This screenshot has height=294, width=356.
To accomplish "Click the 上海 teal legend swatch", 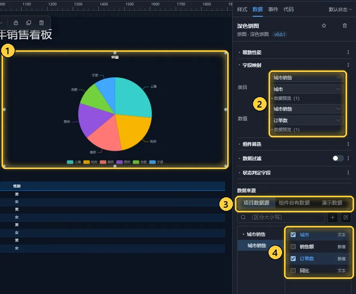I will coord(70,162).
